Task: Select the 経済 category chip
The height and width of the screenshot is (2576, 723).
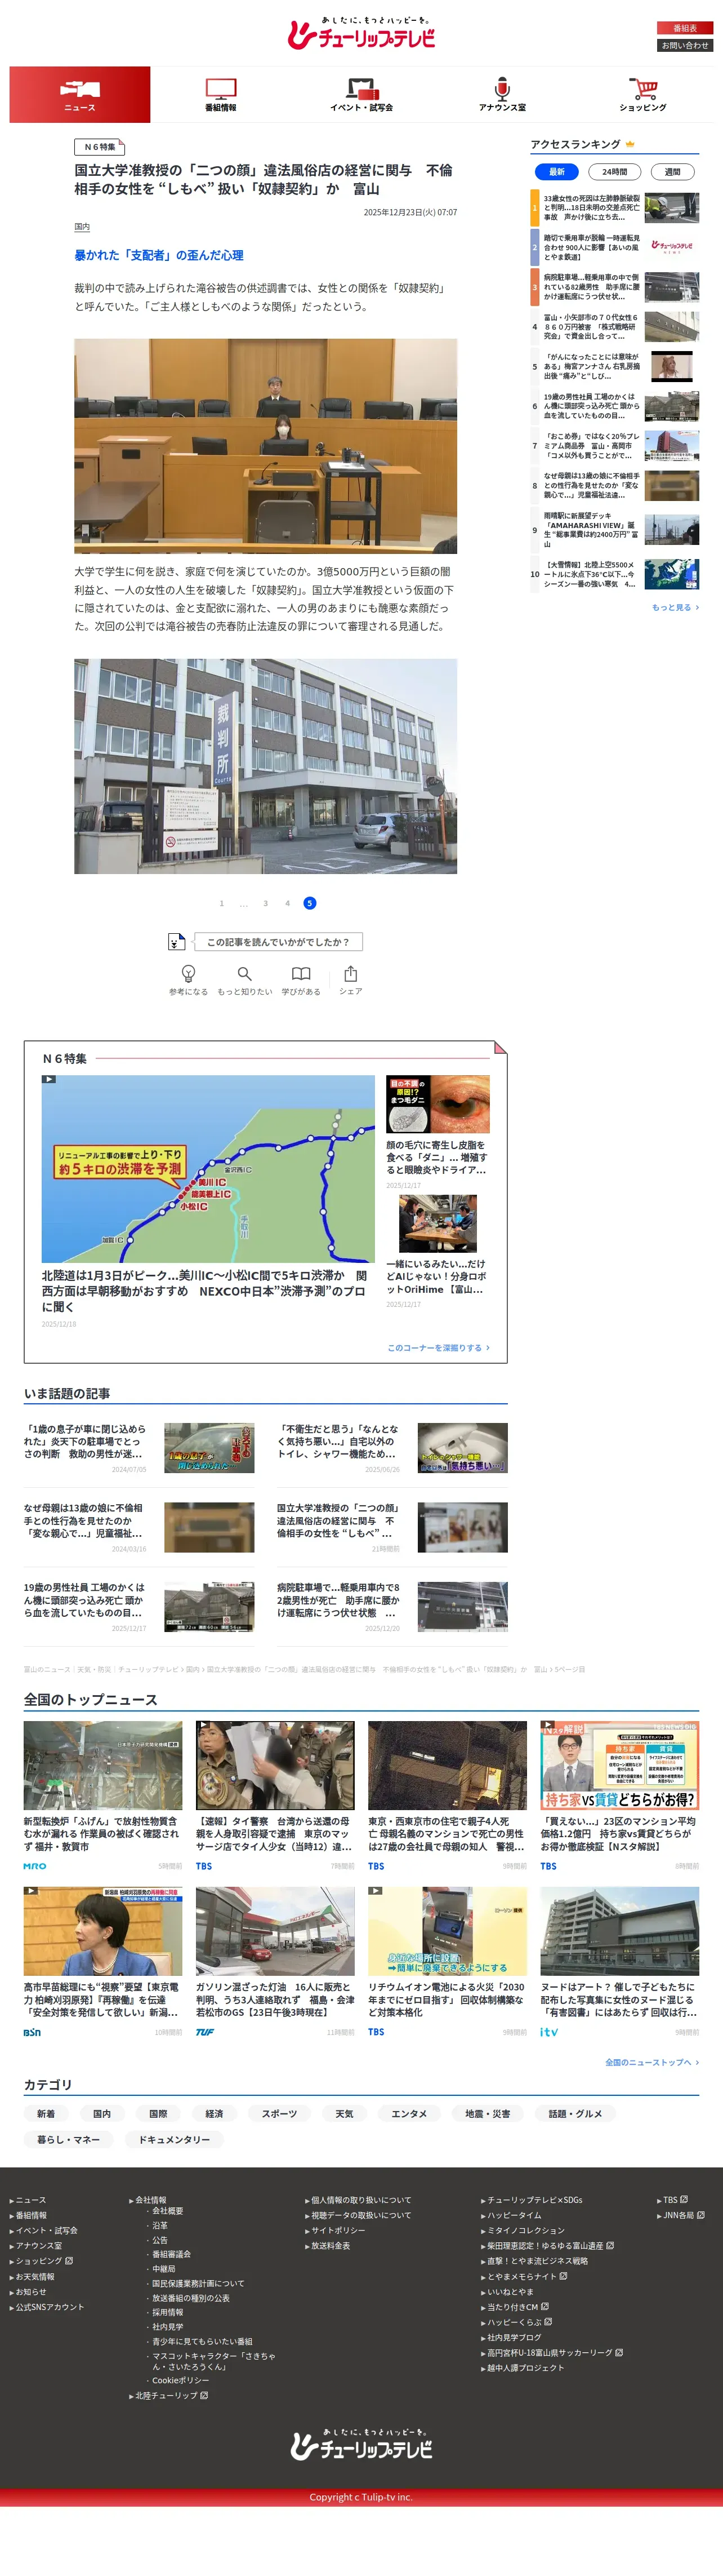Action: pos(214,2113)
